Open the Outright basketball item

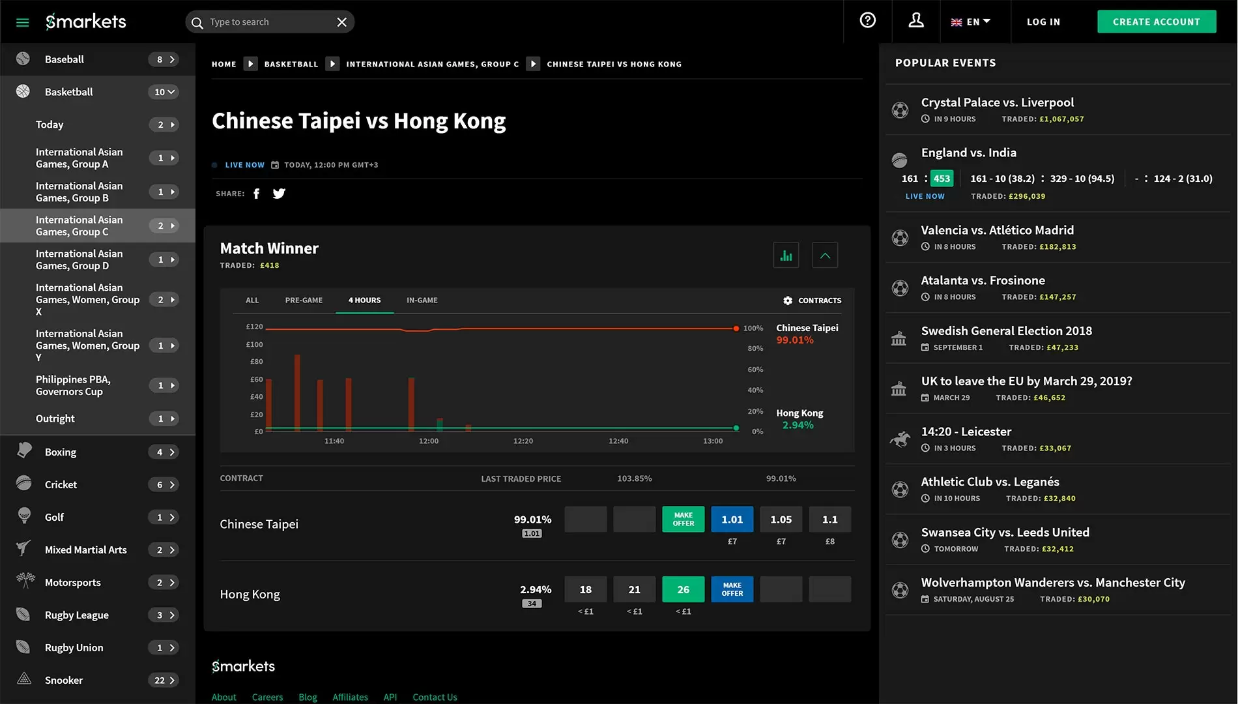click(x=98, y=418)
